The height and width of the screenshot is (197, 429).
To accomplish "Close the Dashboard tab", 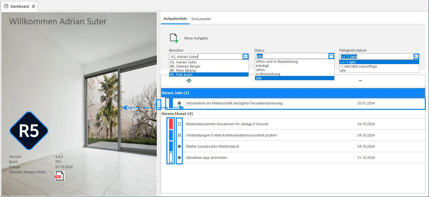I will click(x=33, y=6).
